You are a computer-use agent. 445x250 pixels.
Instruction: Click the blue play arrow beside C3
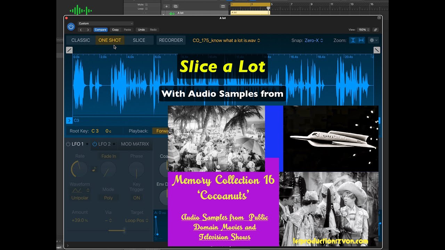[x=69, y=120]
